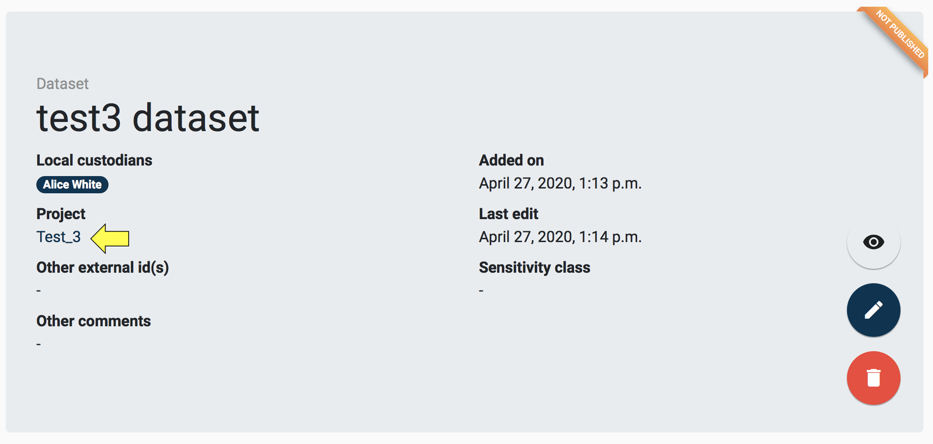
Task: Click the NOT PUBLISHED corner ribbon
Action: tap(899, 35)
